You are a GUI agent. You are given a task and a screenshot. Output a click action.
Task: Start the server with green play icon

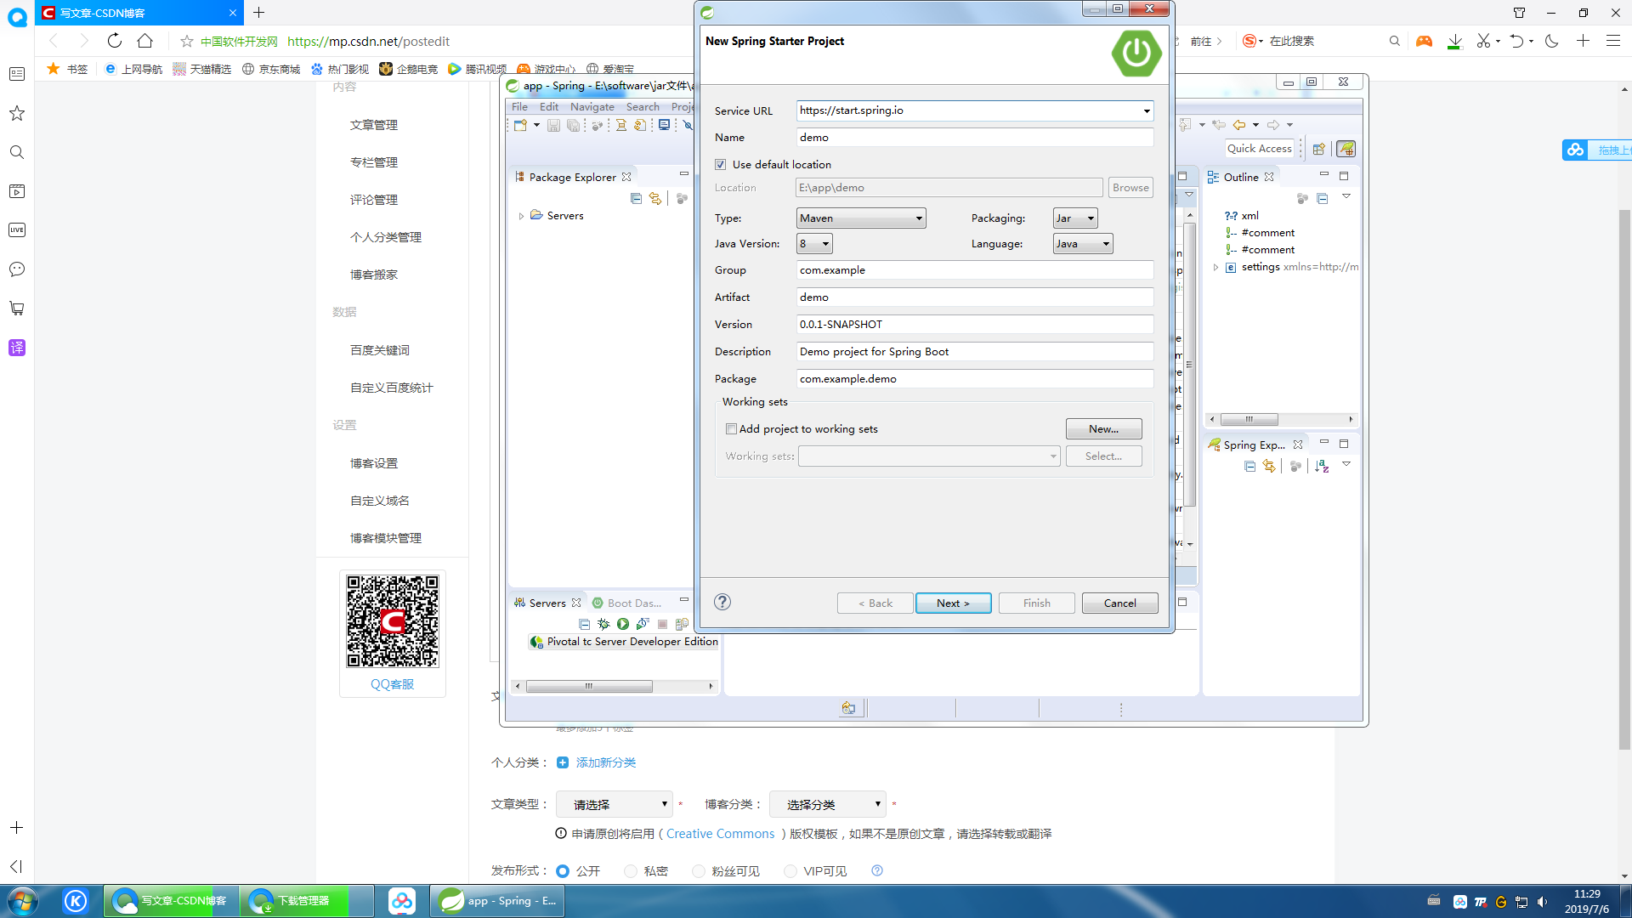pyautogui.click(x=623, y=625)
